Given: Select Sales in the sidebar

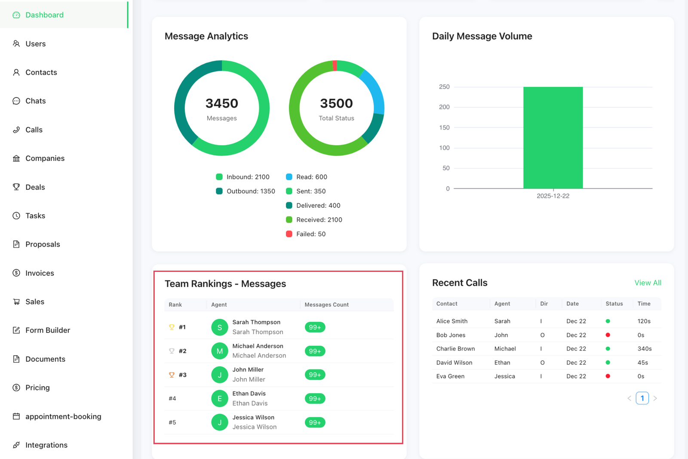Looking at the screenshot, I should [35, 302].
